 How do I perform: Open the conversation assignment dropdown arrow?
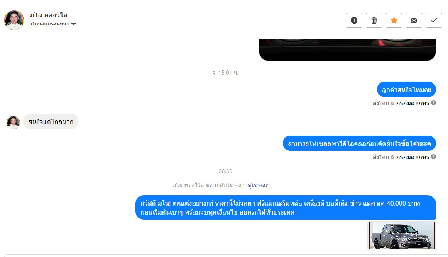pos(73,24)
